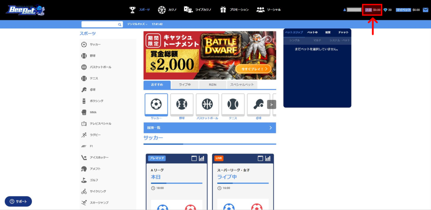The height and width of the screenshot is (210, 431).
Task: Click the user profile icon in header
Action: [x=345, y=10]
